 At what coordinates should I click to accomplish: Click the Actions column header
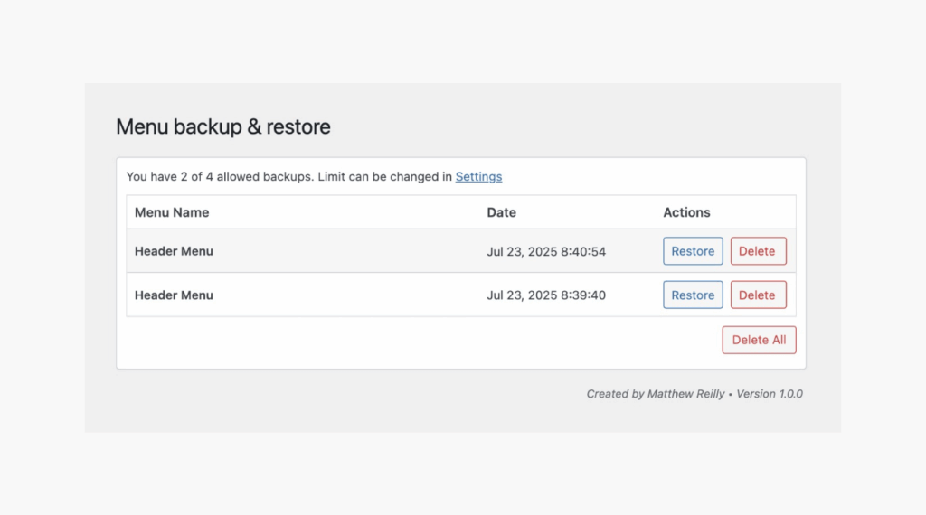pyautogui.click(x=686, y=212)
